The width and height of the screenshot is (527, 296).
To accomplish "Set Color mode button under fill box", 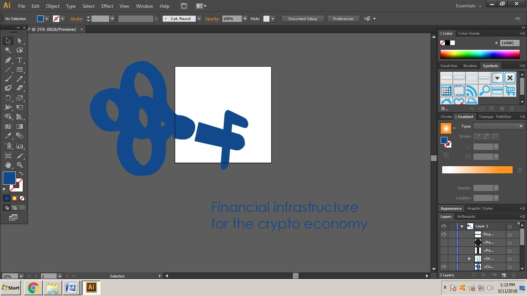I will pyautogui.click(x=7, y=198).
